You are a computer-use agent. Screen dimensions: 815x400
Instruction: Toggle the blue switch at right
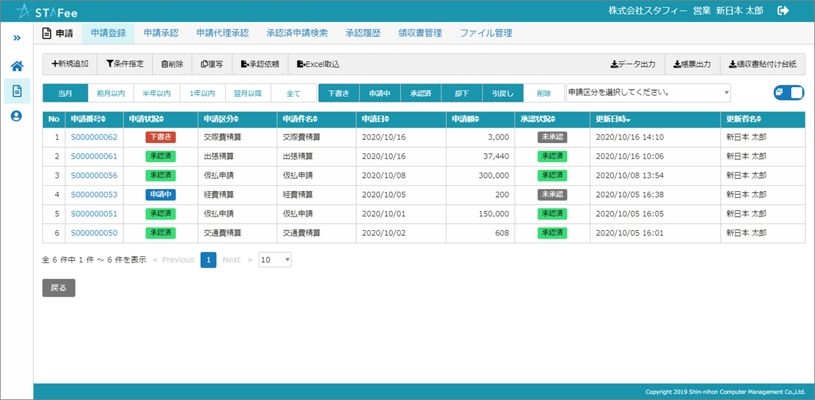tap(789, 93)
